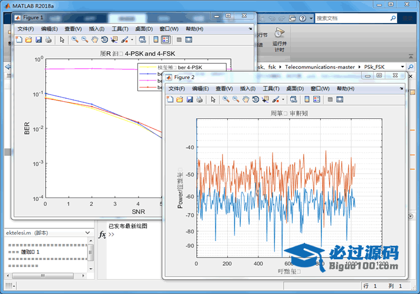Select PSk_FSK folder in path bar
This screenshot has width=420, height=294.
pyautogui.click(x=374, y=66)
